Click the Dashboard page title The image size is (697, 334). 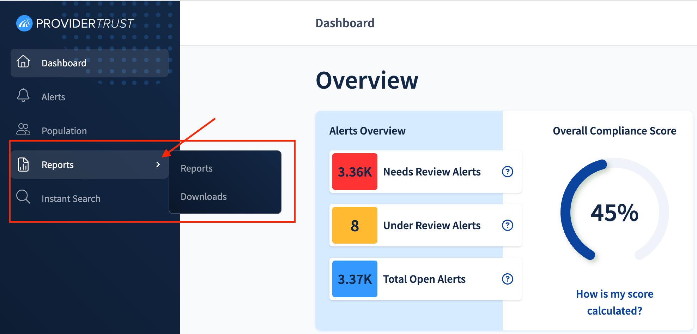point(345,23)
